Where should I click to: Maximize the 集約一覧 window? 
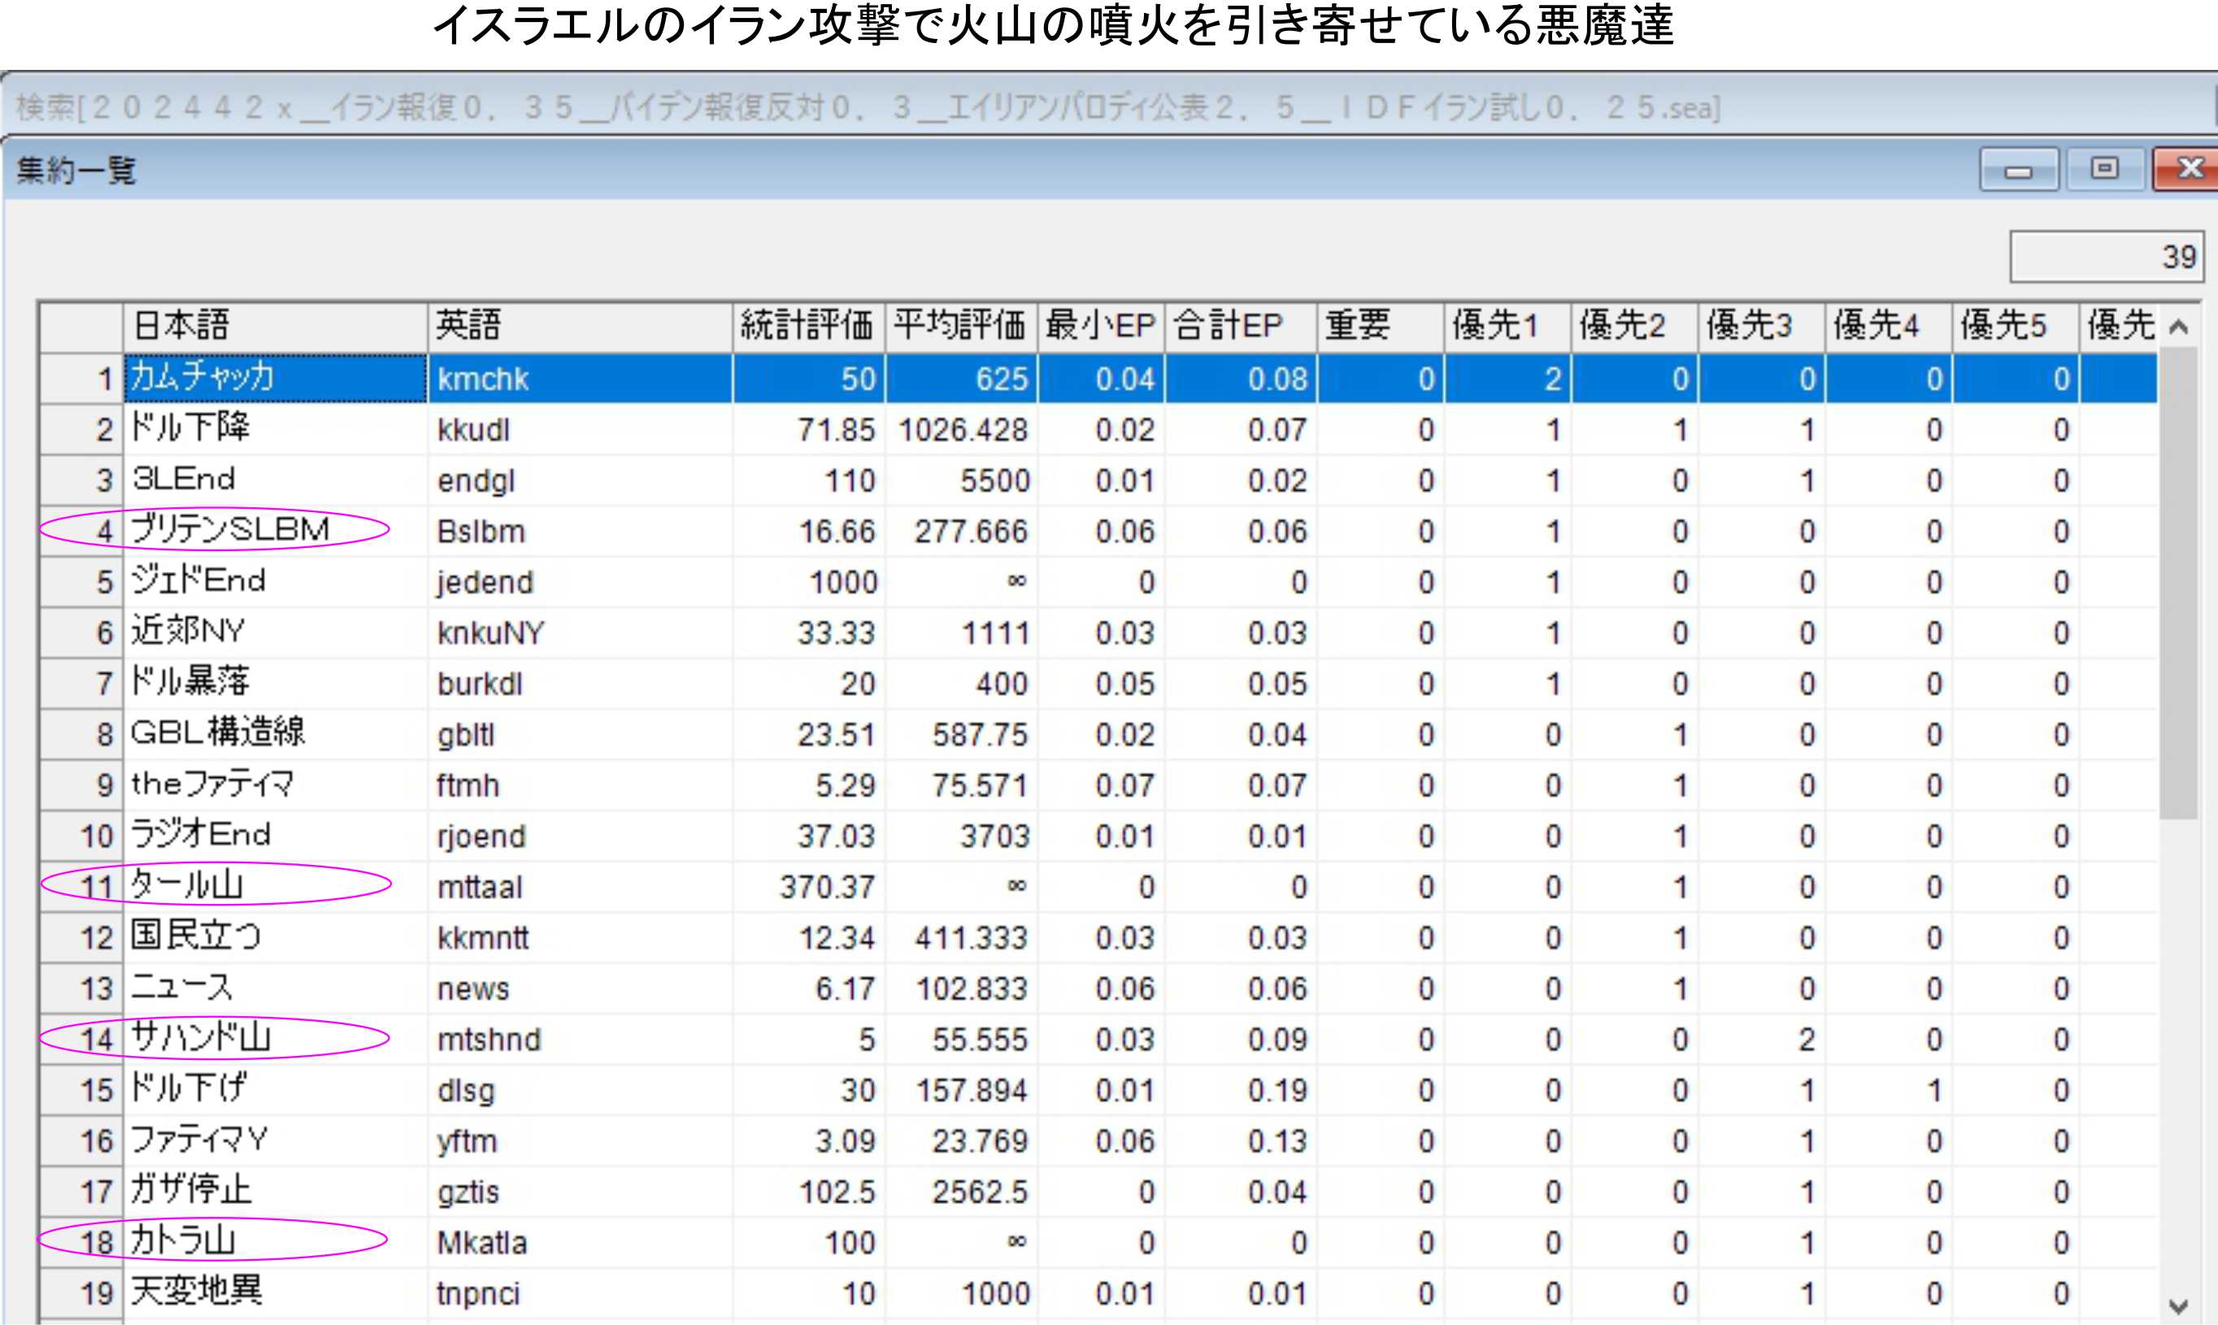point(2105,170)
